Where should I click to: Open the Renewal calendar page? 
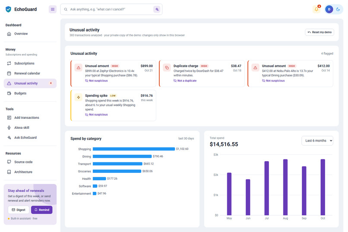click(x=30, y=73)
